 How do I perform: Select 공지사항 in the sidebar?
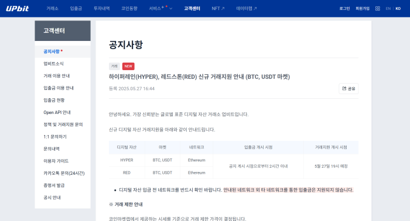pos(63,51)
